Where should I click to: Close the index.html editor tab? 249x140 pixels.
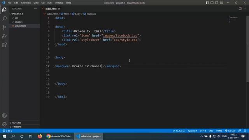[59, 9]
